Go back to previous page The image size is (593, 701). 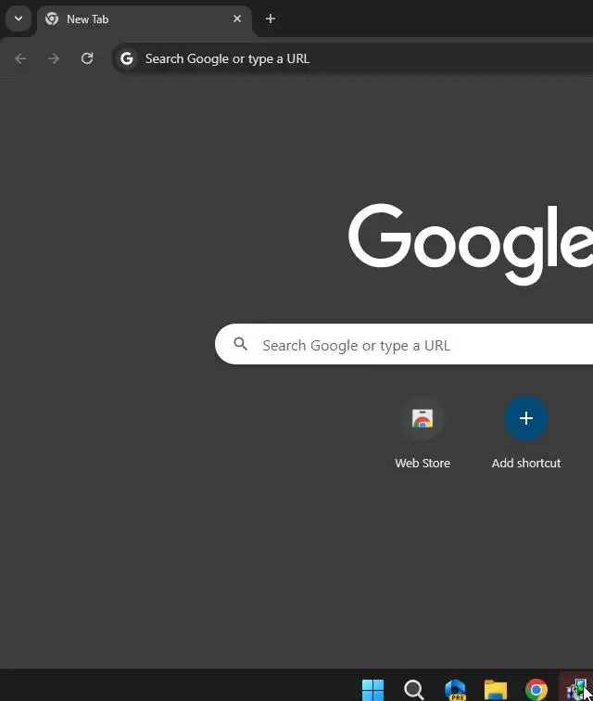20,58
